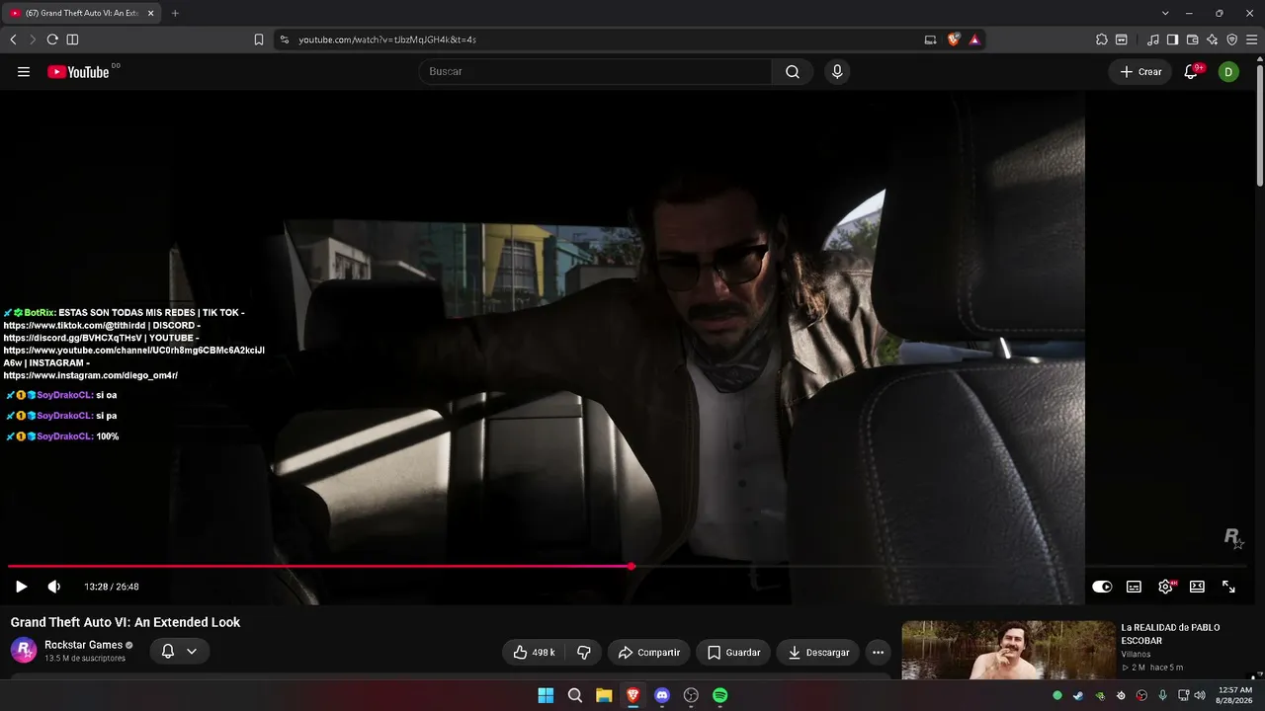The height and width of the screenshot is (711, 1265).
Task: Open Spotify from the taskbar
Action: coord(720,695)
